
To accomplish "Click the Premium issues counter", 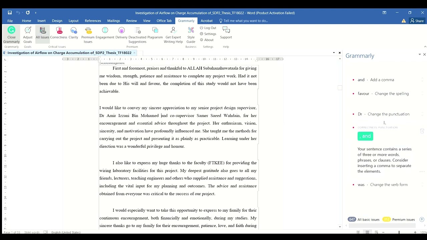I will pos(399,219).
